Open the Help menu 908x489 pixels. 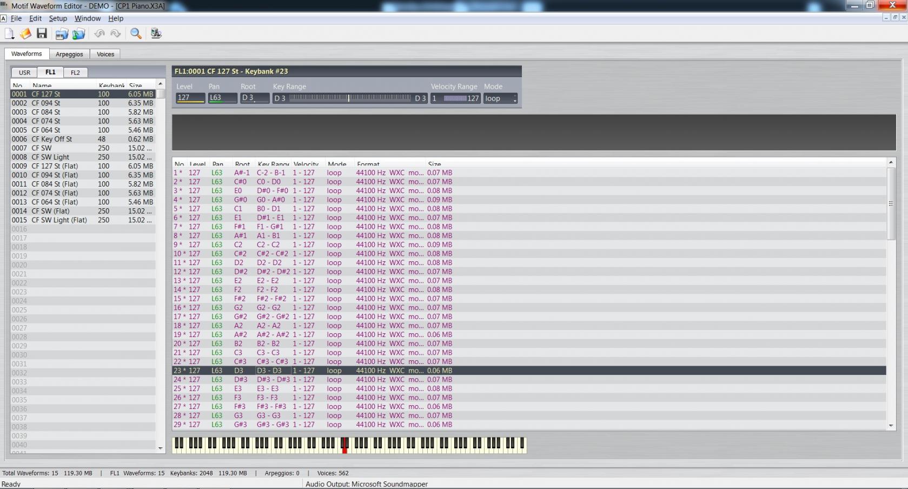(116, 18)
